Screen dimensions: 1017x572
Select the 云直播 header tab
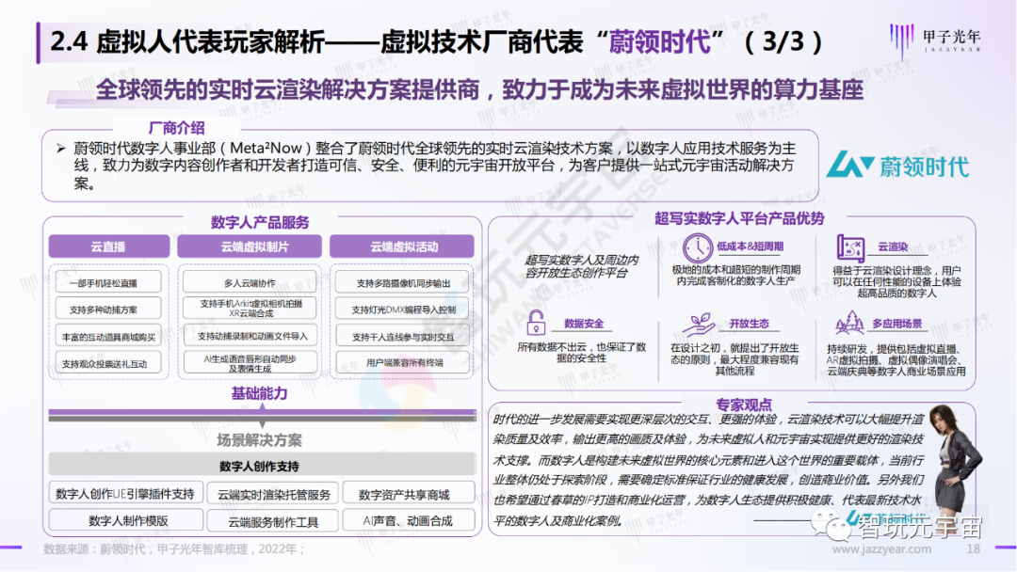[109, 246]
